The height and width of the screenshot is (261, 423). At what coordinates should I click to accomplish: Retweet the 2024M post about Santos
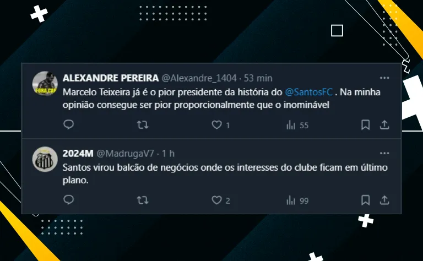[x=143, y=200]
